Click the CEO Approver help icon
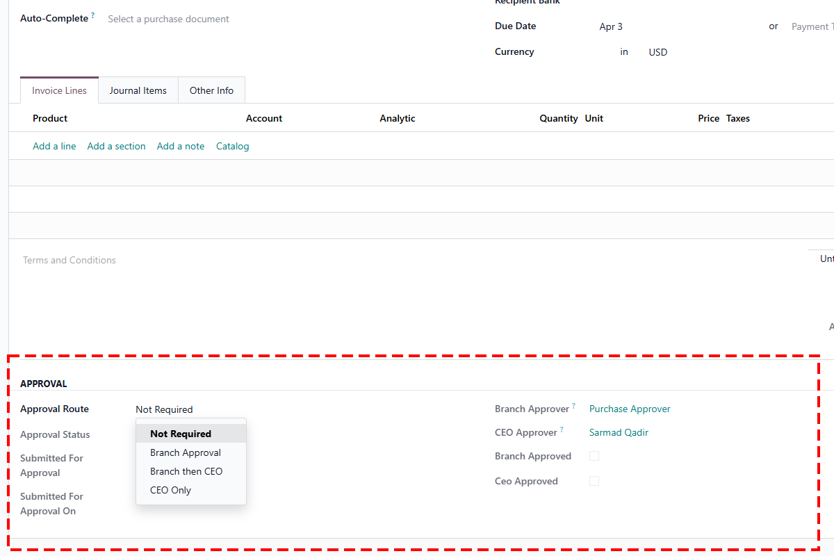834x556 pixels. [x=561, y=428]
